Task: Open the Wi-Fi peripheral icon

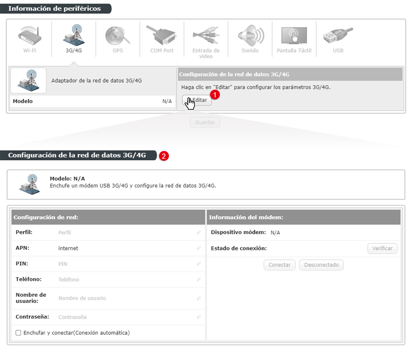Action: coord(29,36)
